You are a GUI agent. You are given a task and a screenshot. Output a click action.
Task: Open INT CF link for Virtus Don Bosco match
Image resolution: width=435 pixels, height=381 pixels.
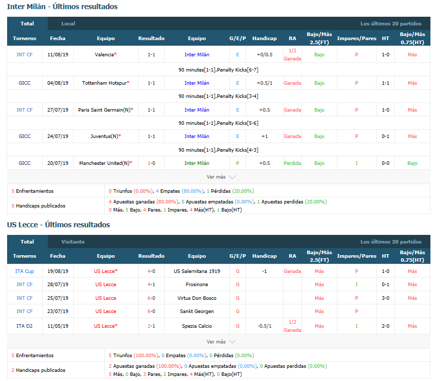click(x=24, y=298)
